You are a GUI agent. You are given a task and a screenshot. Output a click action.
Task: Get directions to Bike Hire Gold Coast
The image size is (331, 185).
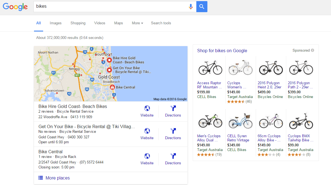[173, 108]
